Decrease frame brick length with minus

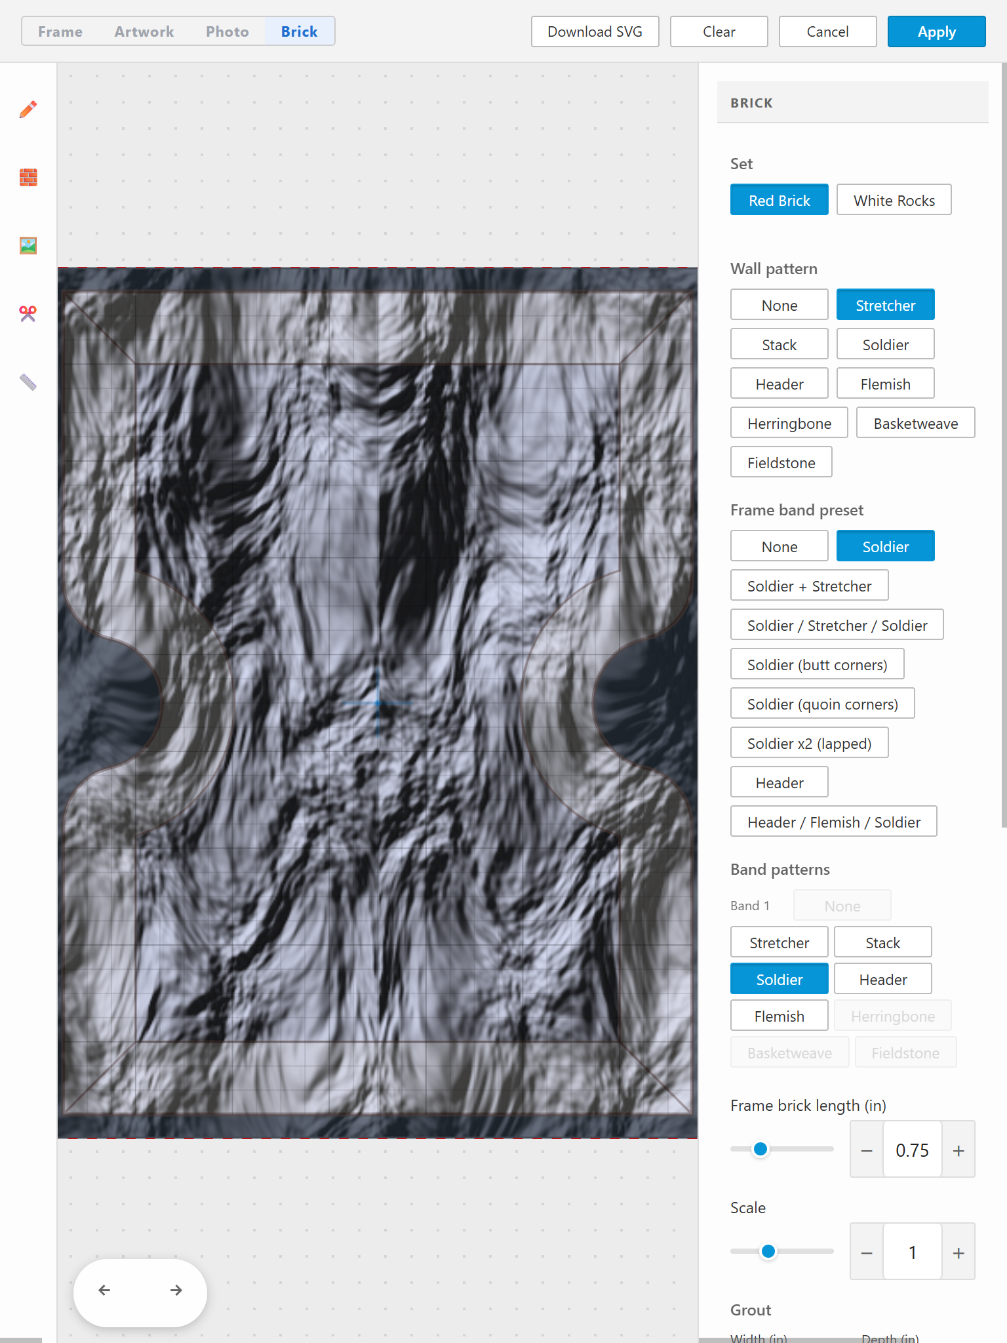click(867, 1150)
